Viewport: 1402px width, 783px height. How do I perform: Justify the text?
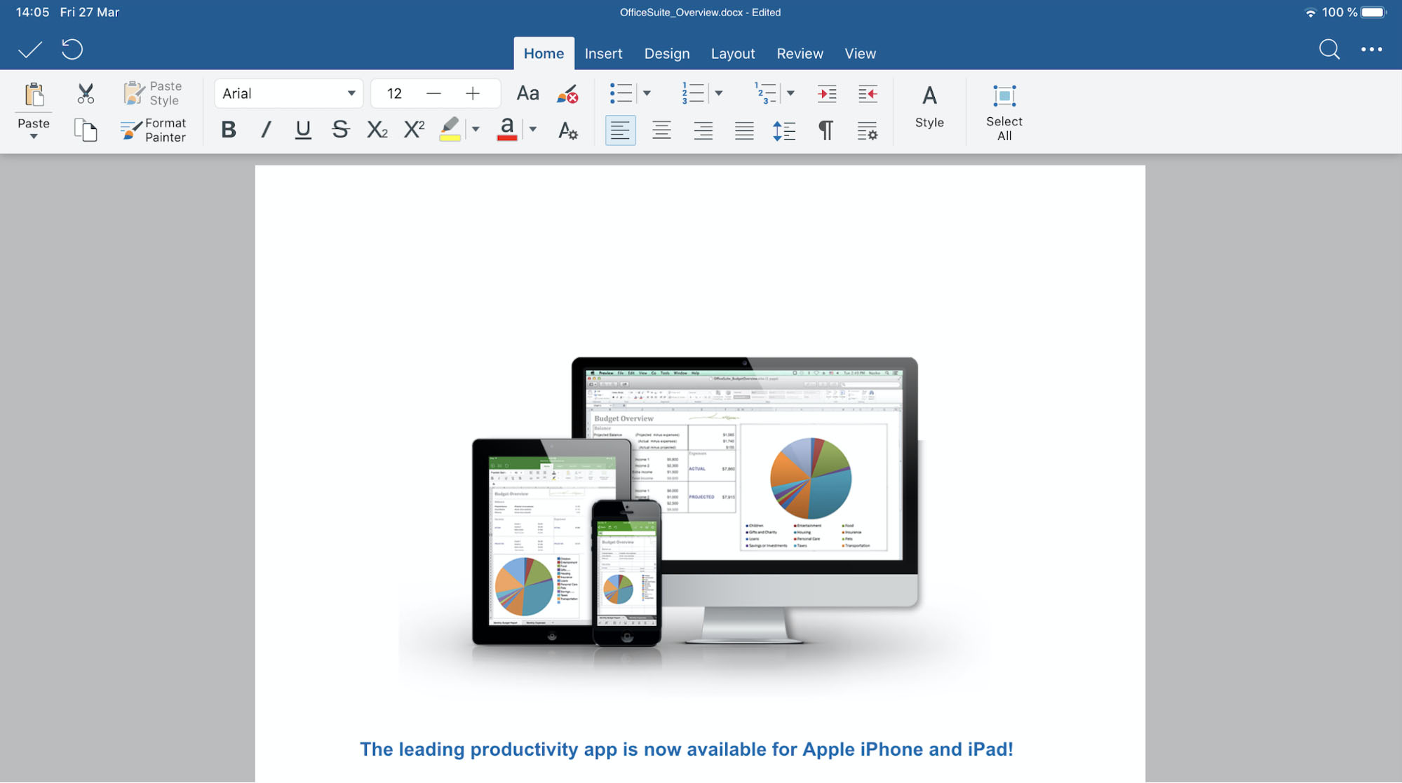click(x=744, y=130)
